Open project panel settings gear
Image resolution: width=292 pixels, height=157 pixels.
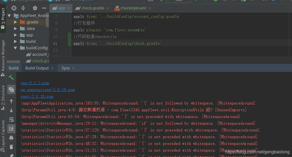(x=35, y=8)
